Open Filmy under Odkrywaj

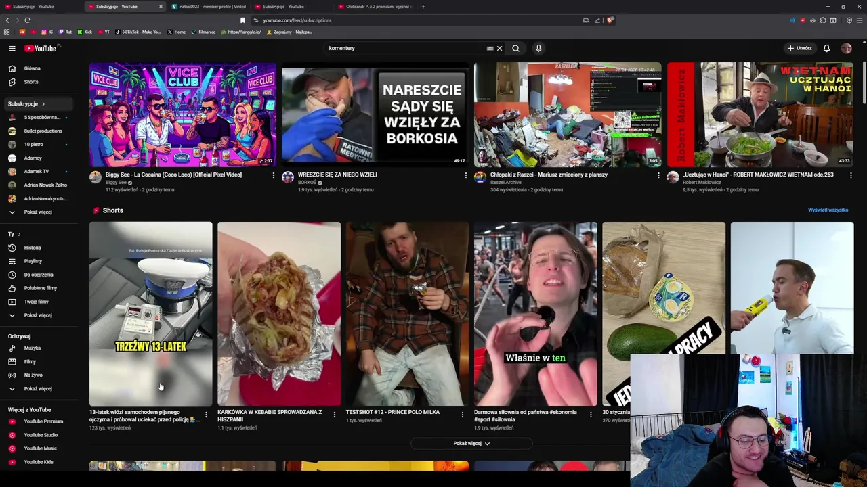tap(37, 362)
